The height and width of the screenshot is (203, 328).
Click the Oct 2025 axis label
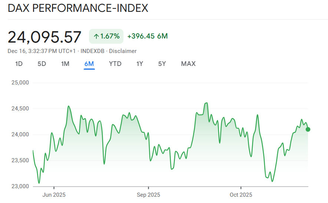click(241, 195)
